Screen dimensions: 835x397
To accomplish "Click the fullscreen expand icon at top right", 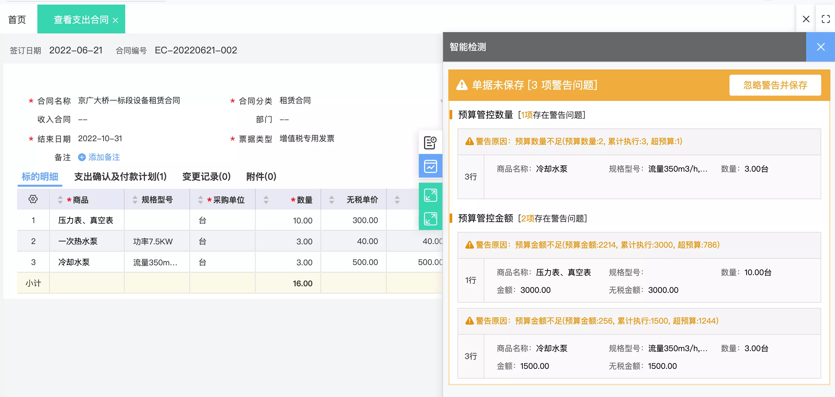I will [825, 19].
